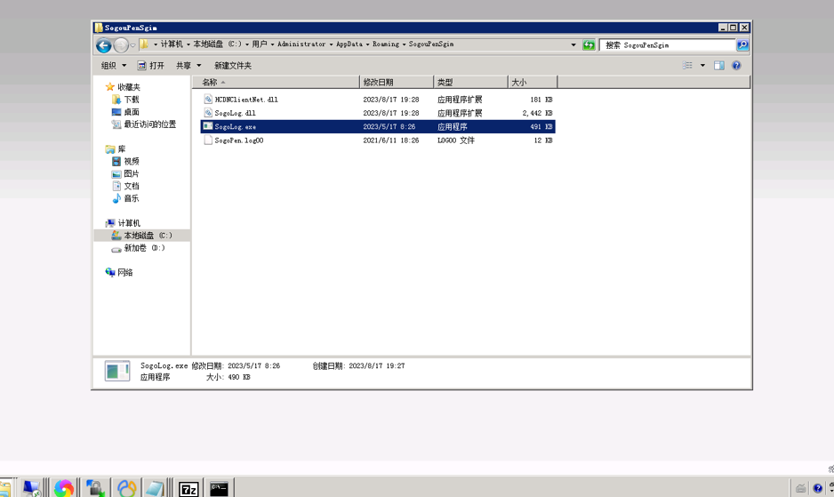Click the 打开 toolbar button
The height and width of the screenshot is (497, 834).
(x=151, y=66)
